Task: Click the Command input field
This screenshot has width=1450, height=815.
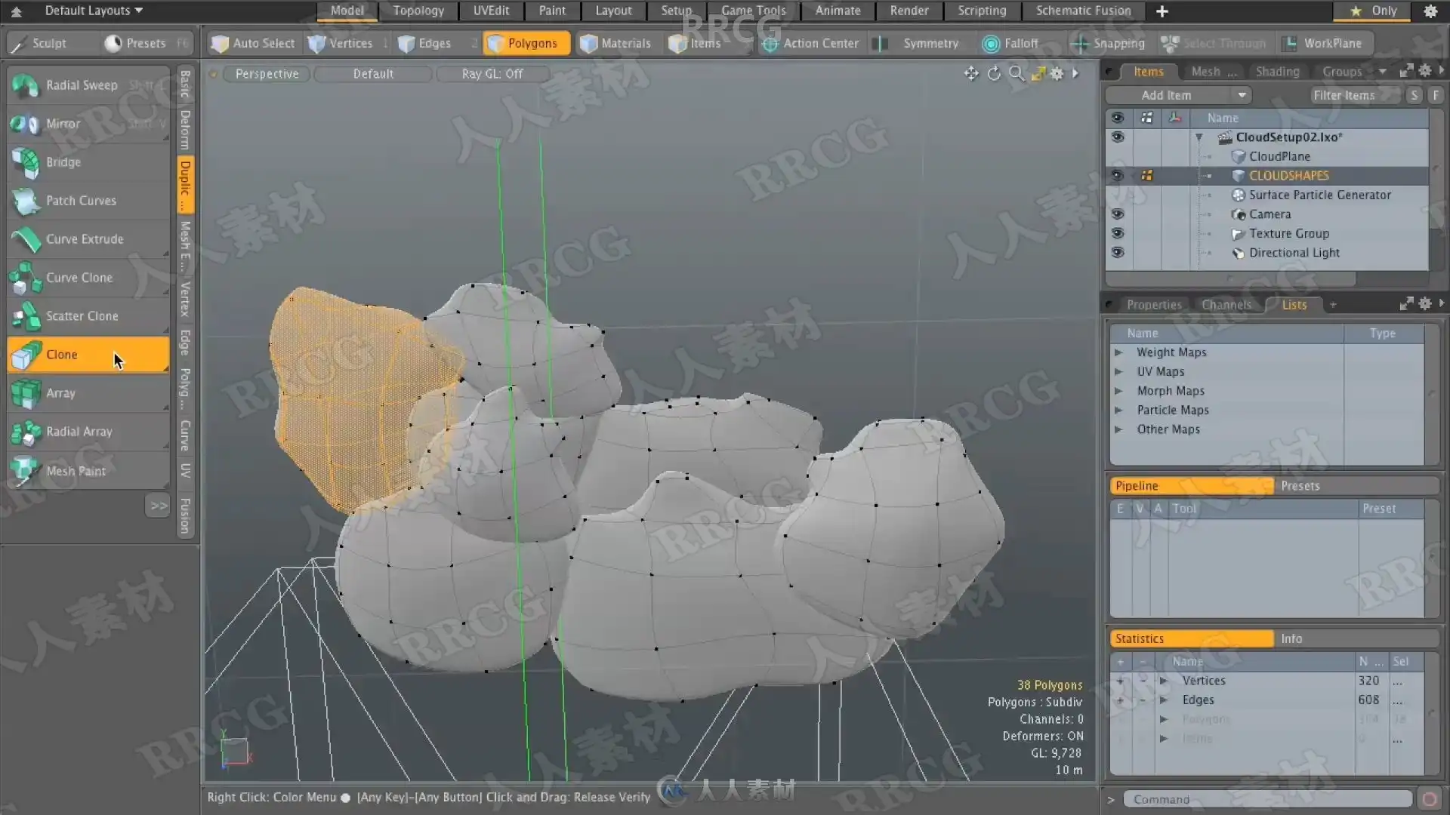Action: (x=1266, y=799)
